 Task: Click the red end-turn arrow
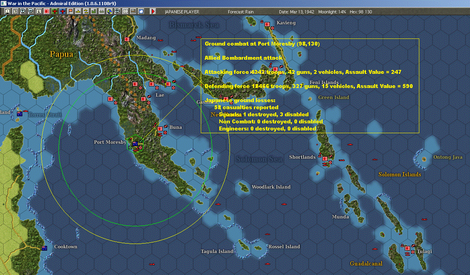point(153,11)
